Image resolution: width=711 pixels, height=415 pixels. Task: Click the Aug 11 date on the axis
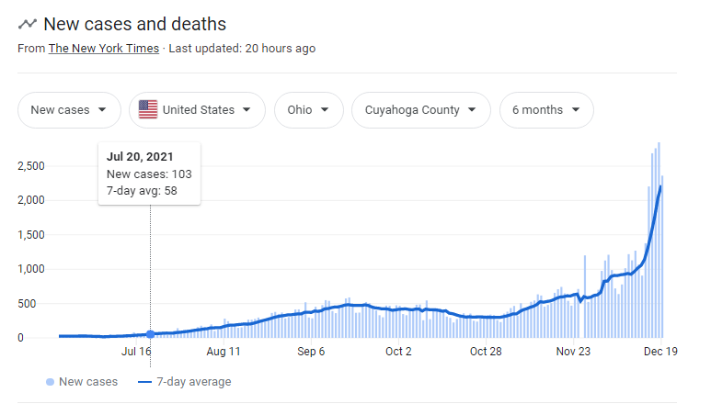pyautogui.click(x=224, y=352)
